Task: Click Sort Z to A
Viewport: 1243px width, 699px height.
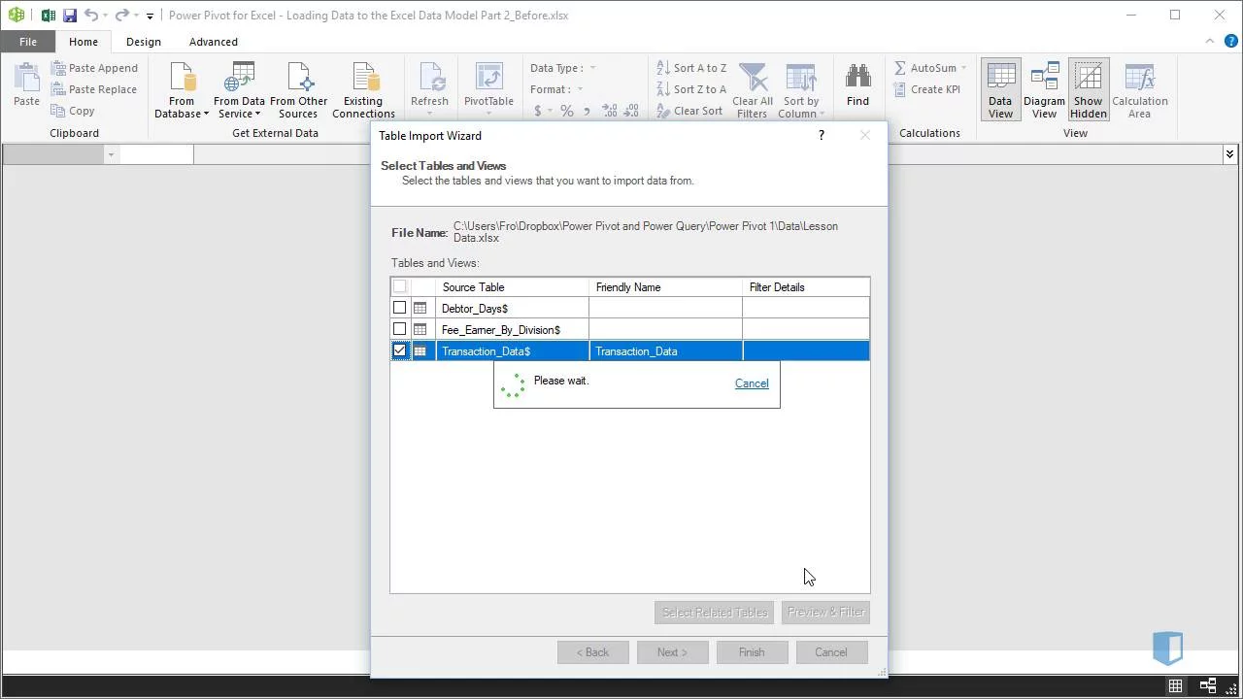Action: [691, 89]
